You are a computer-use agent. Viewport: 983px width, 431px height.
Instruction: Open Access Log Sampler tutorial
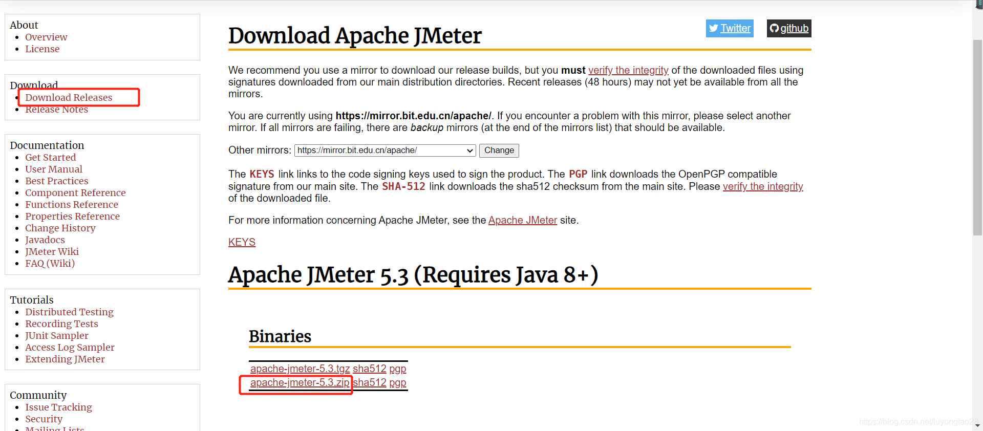pos(70,347)
